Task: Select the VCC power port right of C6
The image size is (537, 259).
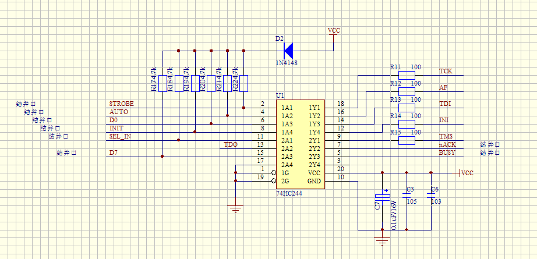Action: (x=466, y=173)
